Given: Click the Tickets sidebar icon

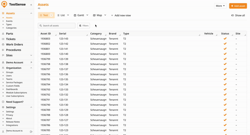Looking at the screenshot, I should point(3,39).
